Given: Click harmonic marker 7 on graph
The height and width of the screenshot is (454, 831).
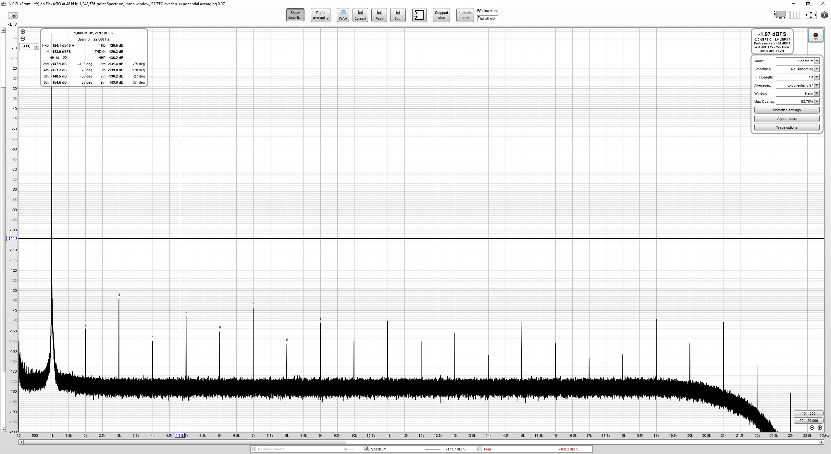Looking at the screenshot, I should click(x=253, y=304).
